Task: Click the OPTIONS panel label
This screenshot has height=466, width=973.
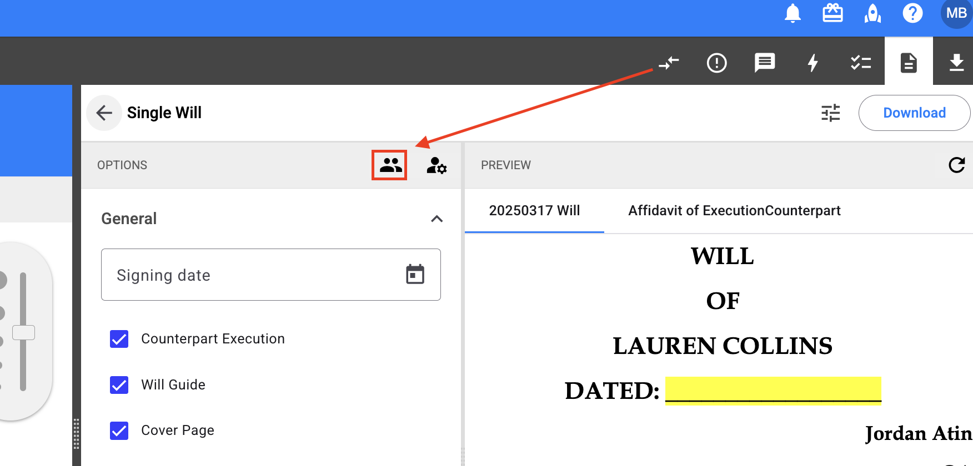Action: [122, 165]
